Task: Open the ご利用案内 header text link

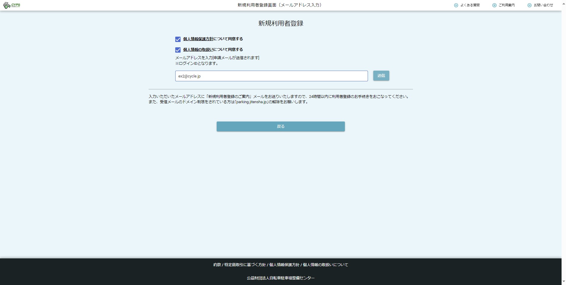Action: (x=506, y=5)
